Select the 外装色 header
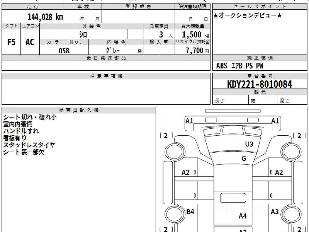The height and width of the screenshot is (232, 309). coord(91,26)
